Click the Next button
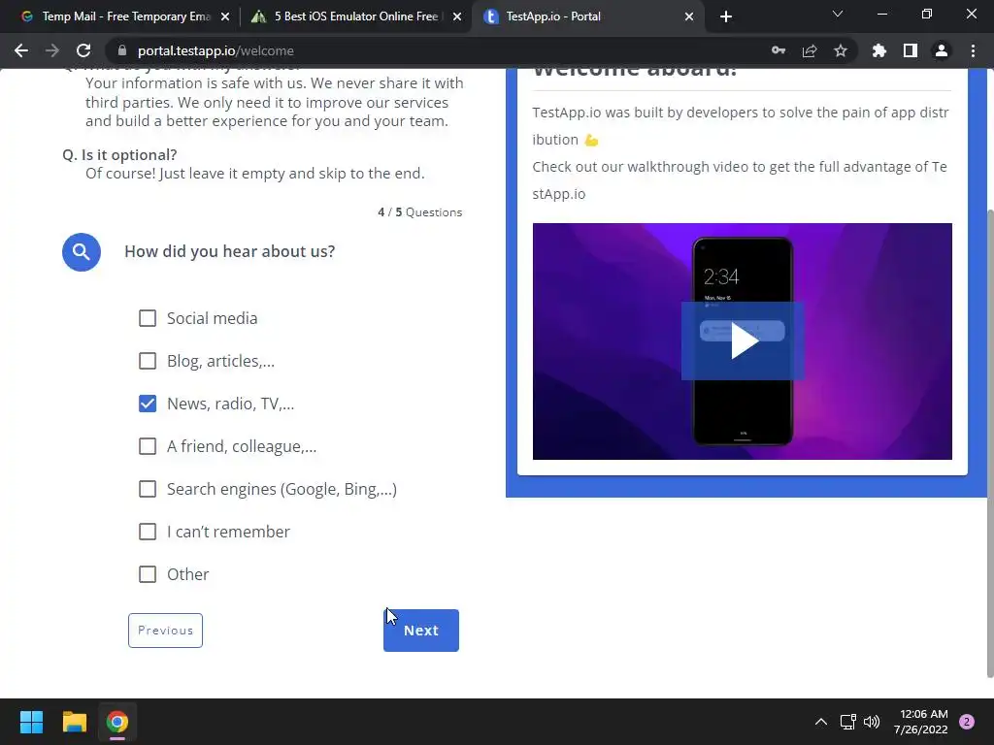 (x=421, y=631)
